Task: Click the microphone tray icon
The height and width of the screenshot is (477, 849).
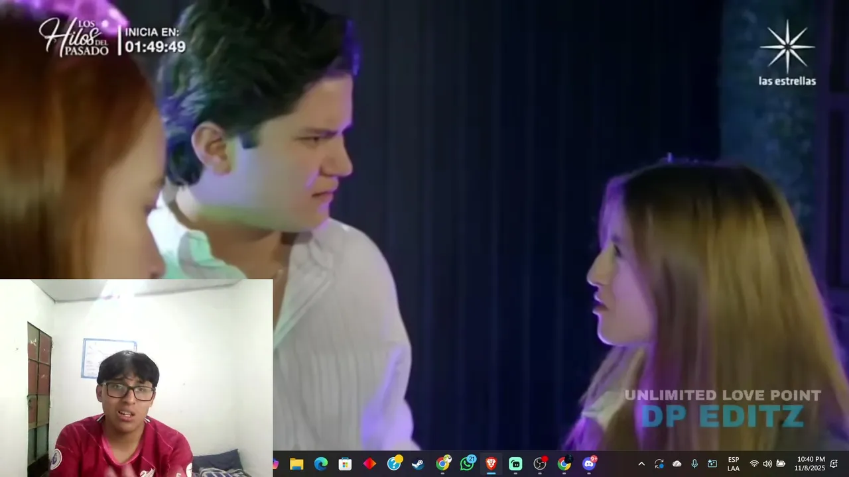Action: click(x=694, y=464)
